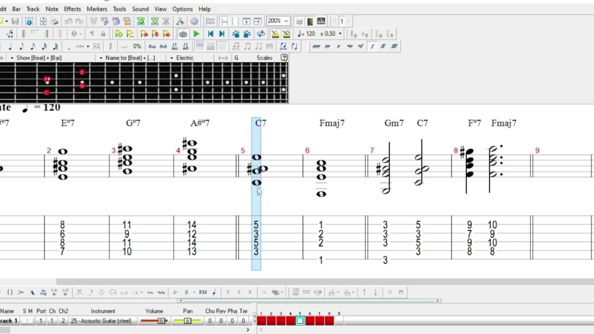This screenshot has width=594, height=334.
Task: Enable play in loop icon
Action: click(261, 34)
